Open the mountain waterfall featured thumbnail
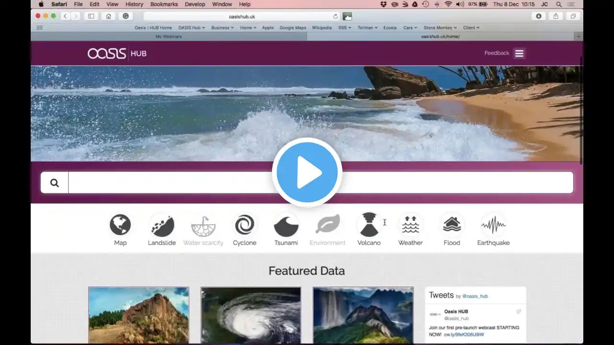 coord(363,315)
